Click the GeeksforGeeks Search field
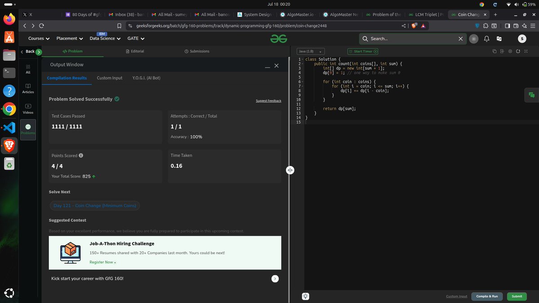 413,39
